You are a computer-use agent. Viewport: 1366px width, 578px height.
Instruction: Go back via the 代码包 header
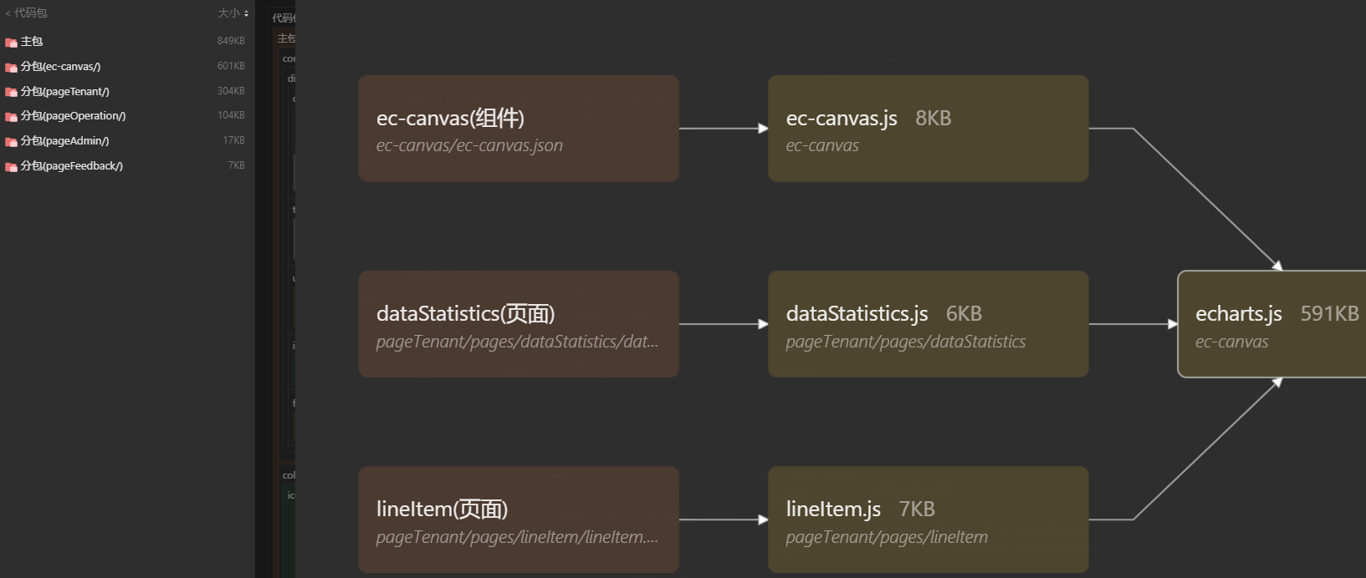click(26, 13)
